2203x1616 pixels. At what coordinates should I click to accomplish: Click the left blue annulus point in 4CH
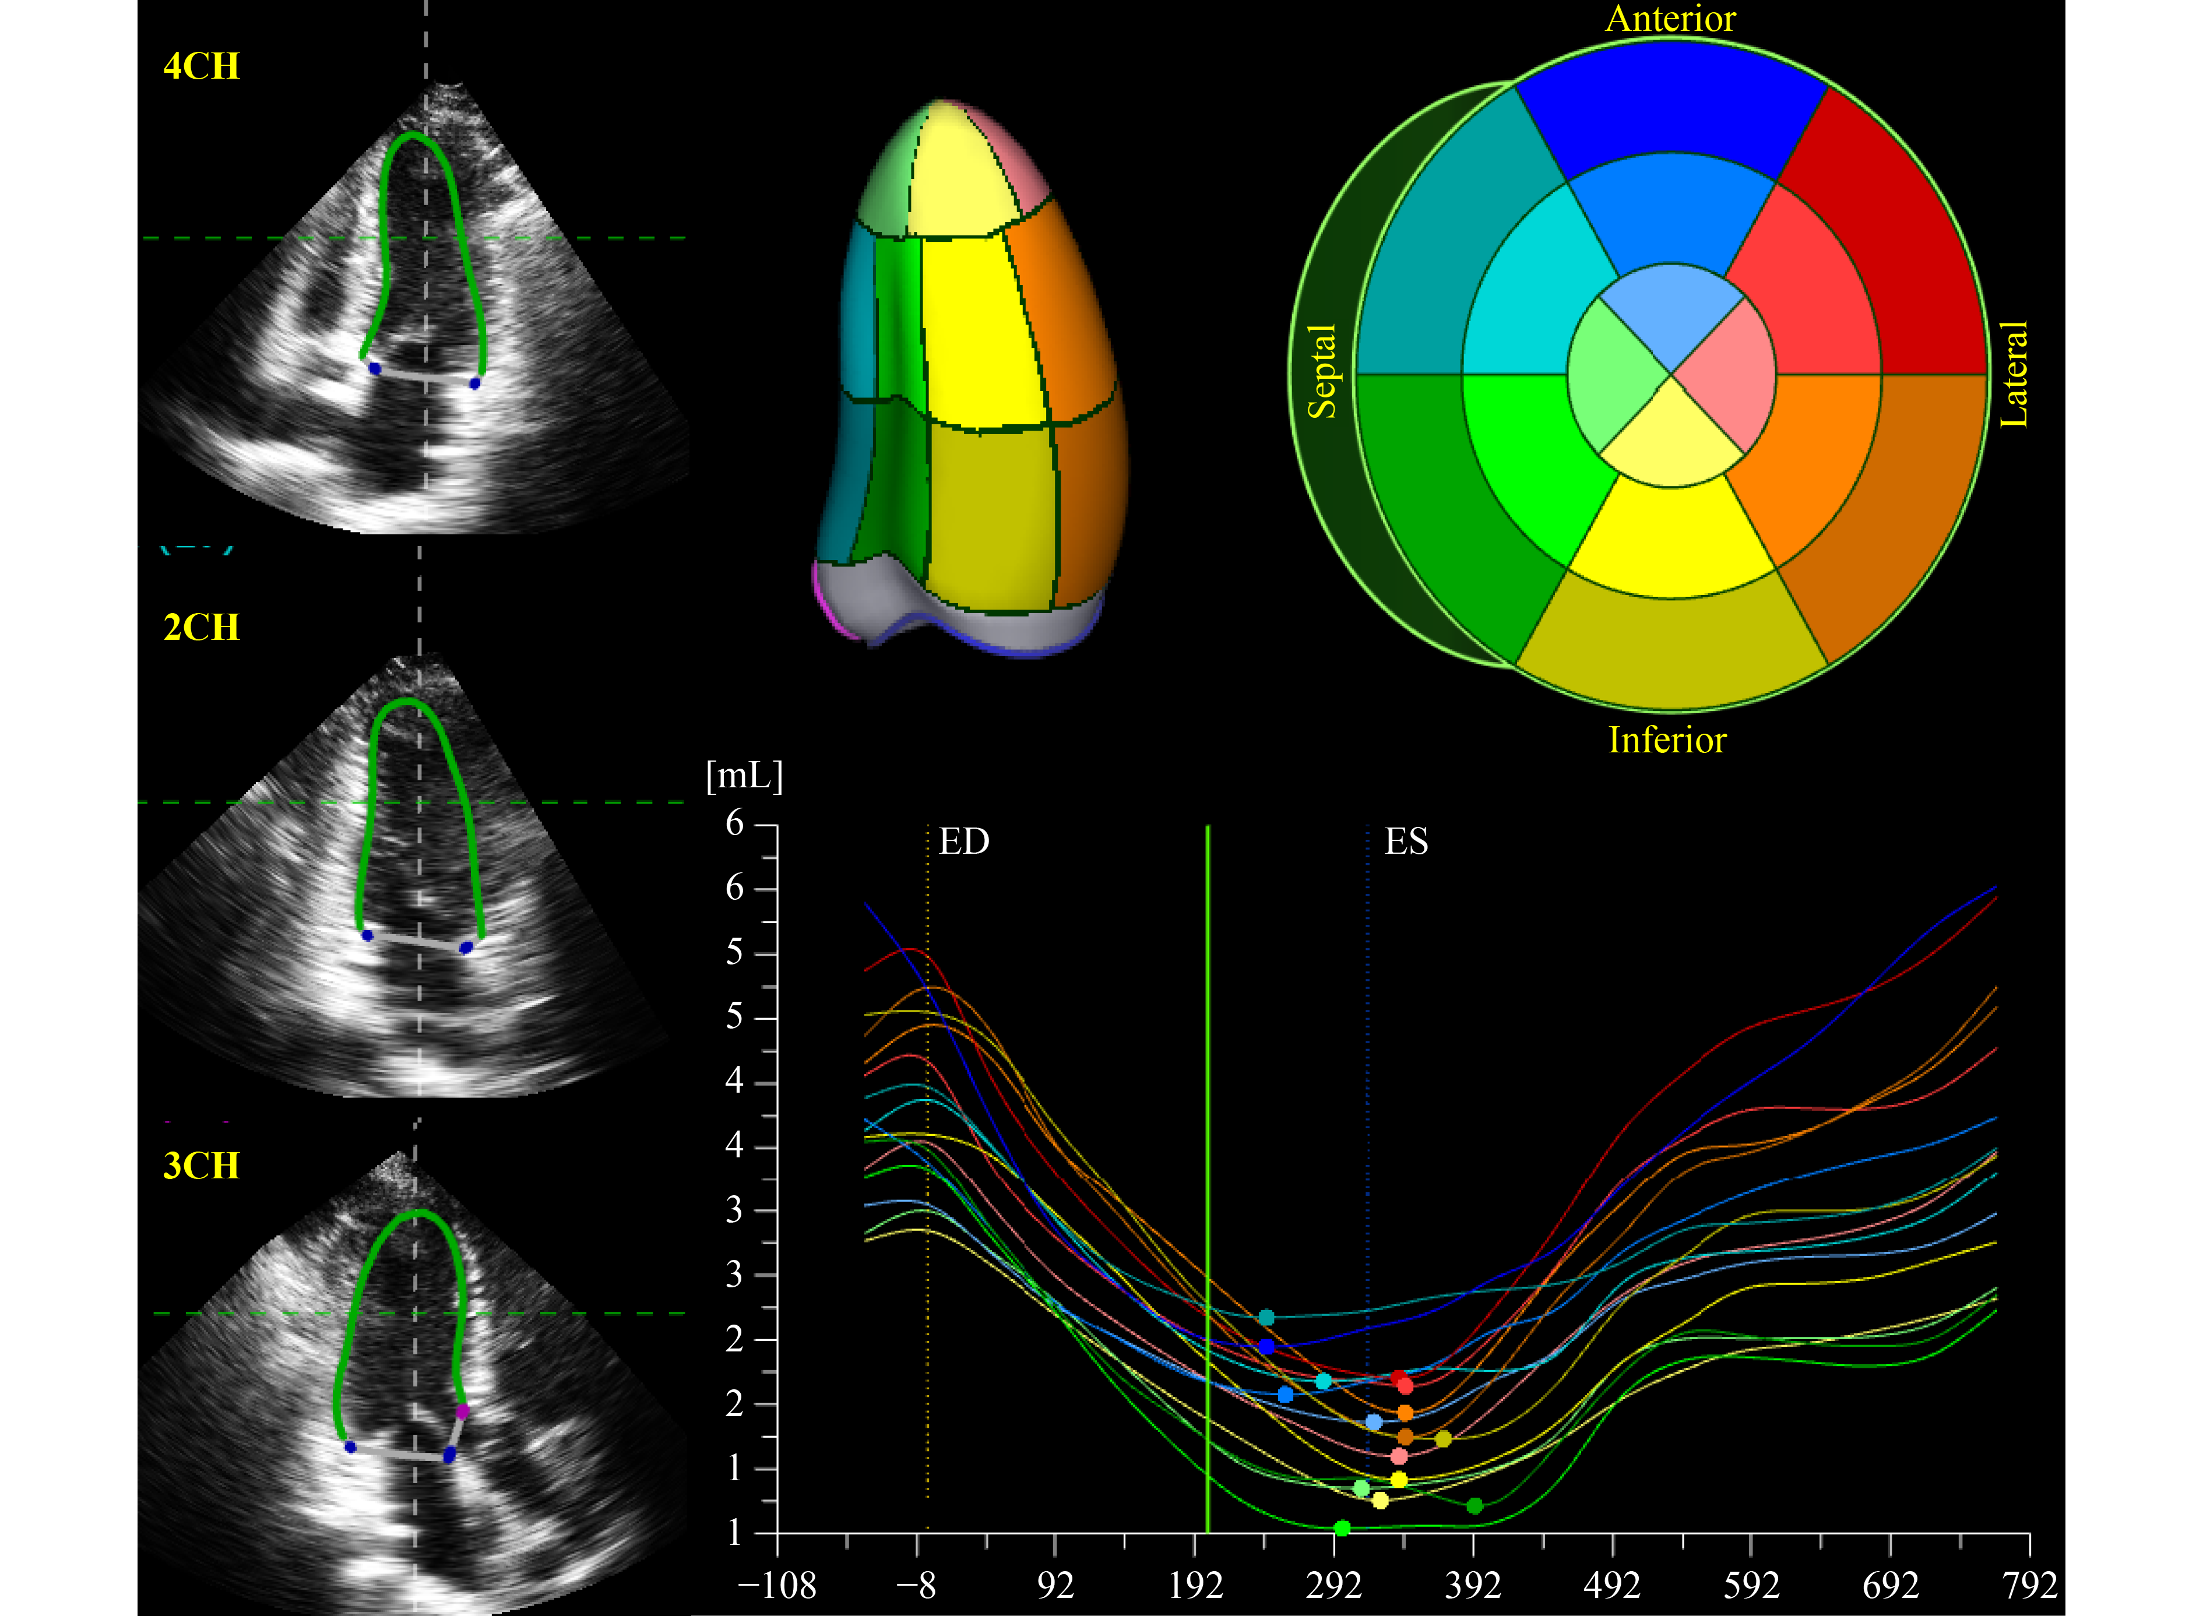pyautogui.click(x=375, y=369)
